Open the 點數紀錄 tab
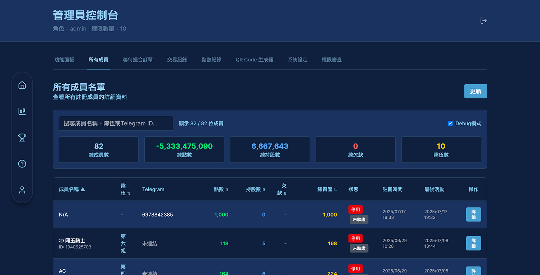The height and width of the screenshot is (275, 540). (x=211, y=60)
